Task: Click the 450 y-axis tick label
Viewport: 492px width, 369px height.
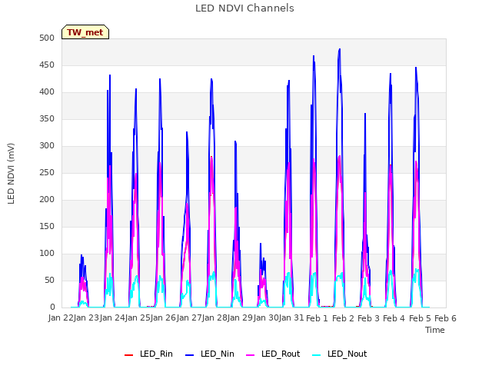Action: pos(47,65)
